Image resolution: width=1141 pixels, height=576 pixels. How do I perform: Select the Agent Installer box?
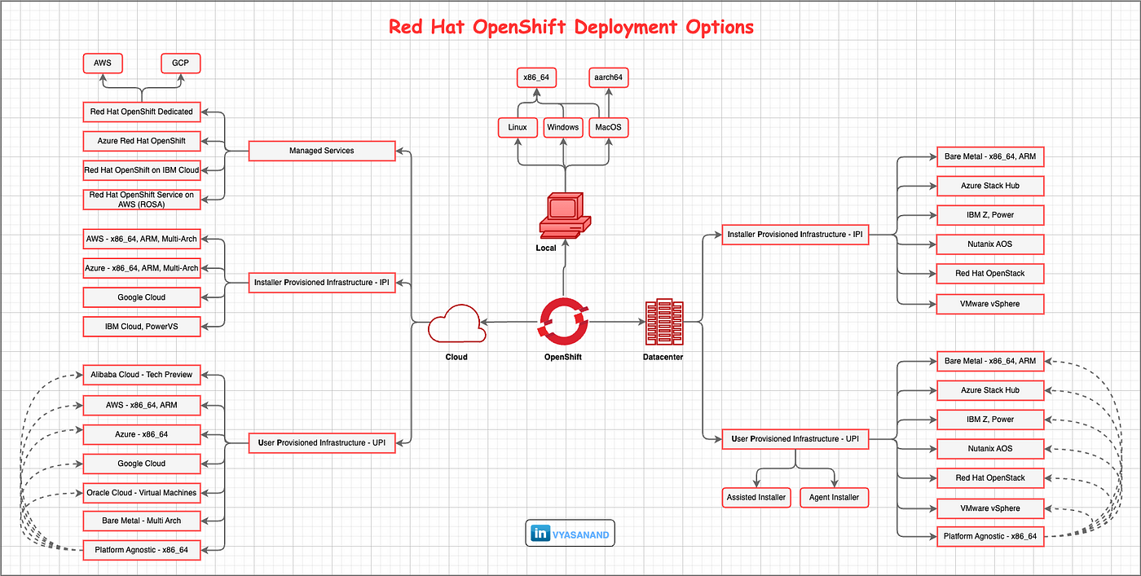coord(834,497)
